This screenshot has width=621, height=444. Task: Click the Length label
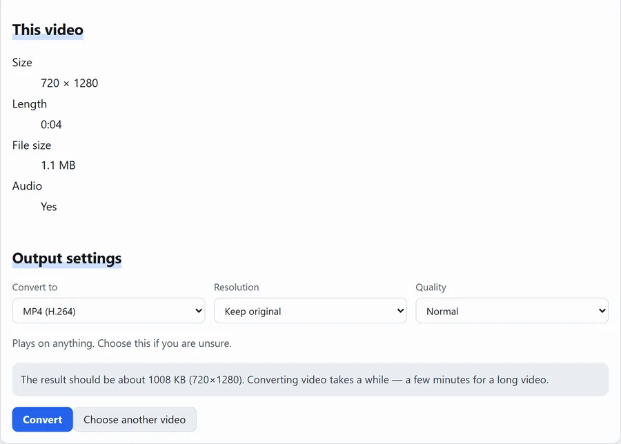click(x=30, y=104)
